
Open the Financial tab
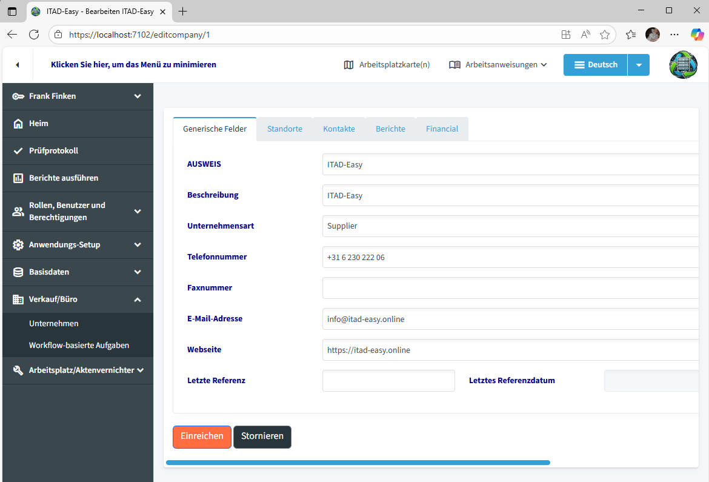[442, 129]
